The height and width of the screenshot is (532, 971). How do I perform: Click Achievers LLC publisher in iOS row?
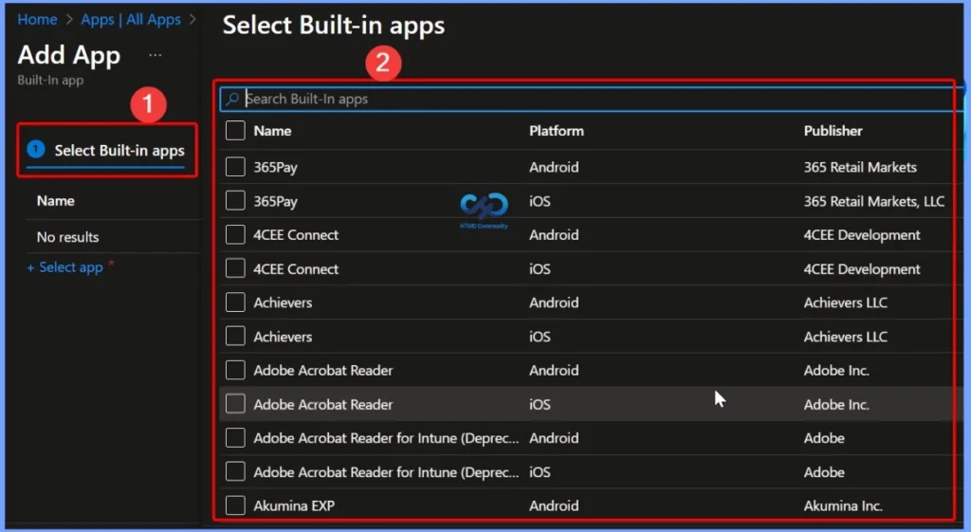point(845,337)
